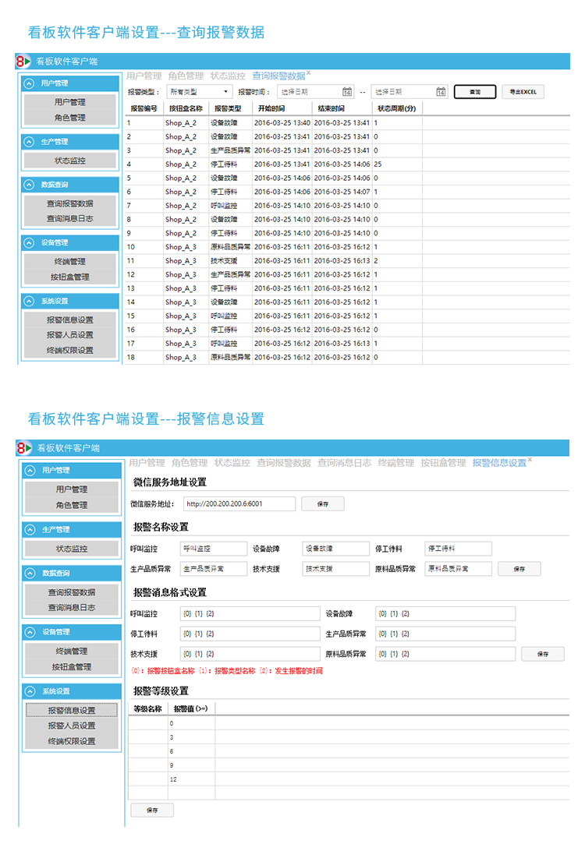Close the 报警信息设置 tab with its × icon

[x=530, y=460]
